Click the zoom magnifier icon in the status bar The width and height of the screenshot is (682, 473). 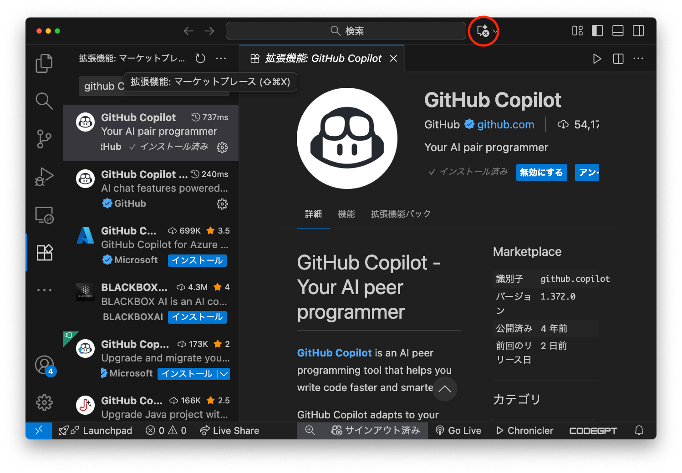click(x=310, y=430)
